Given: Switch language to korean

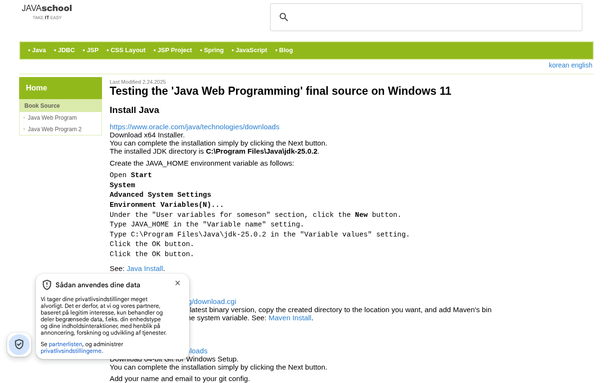Looking at the screenshot, I should pos(559,65).
